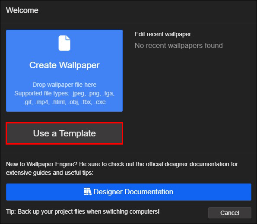This screenshot has width=257, height=224.
Task: Open the Use a Template button
Action: click(x=64, y=133)
